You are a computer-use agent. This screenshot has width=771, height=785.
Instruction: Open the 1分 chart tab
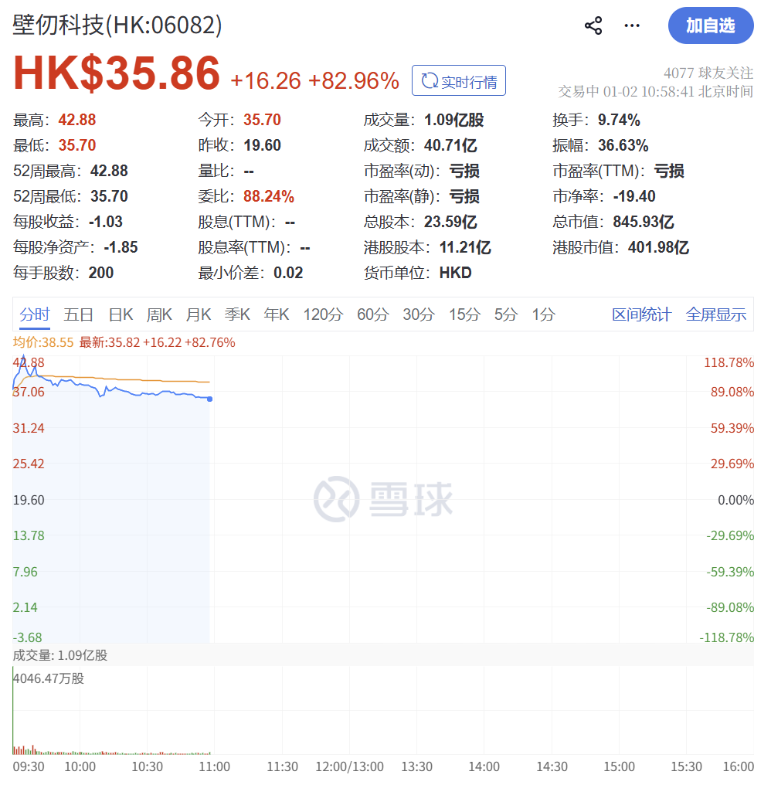(543, 314)
